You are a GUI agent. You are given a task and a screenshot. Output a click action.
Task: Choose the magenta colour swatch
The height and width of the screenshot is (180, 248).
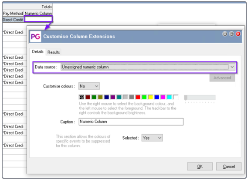pyautogui.click(x=163, y=97)
